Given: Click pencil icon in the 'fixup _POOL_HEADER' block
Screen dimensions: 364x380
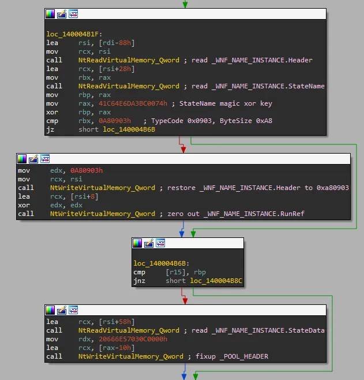Looking at the screenshot, I should pyautogui.click(x=62, y=310).
